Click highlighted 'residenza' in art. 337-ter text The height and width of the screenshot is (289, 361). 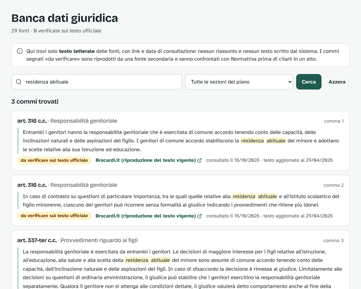(137, 260)
